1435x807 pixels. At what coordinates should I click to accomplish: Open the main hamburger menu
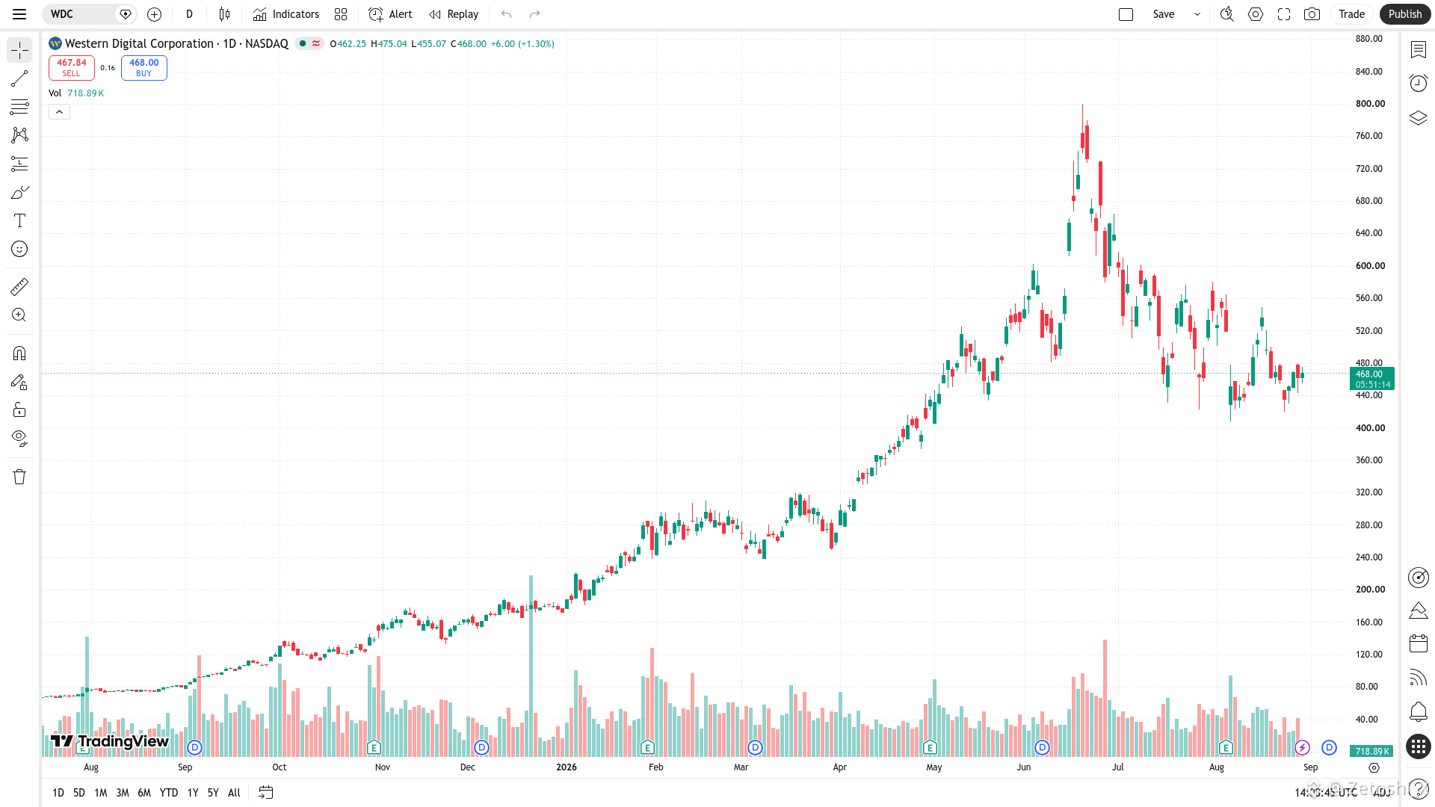tap(19, 14)
